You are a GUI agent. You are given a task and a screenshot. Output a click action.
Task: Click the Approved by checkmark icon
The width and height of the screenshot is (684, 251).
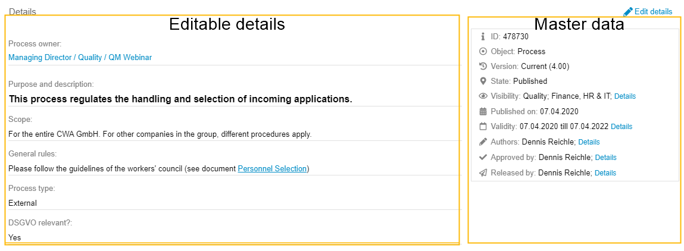(483, 158)
